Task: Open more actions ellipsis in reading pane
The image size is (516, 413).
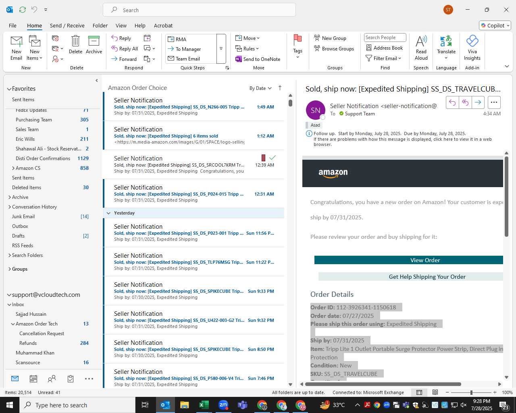Action: [x=494, y=102]
